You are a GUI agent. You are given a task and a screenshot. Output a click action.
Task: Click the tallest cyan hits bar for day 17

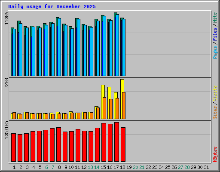(x=117, y=45)
